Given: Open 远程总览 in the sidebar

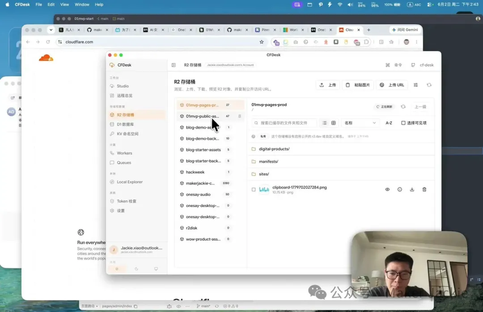Looking at the screenshot, I should pos(124,96).
